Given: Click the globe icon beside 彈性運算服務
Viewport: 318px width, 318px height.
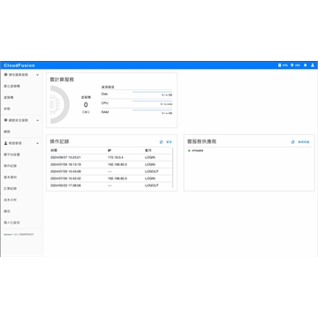Looking at the screenshot, I should [x=5, y=75].
